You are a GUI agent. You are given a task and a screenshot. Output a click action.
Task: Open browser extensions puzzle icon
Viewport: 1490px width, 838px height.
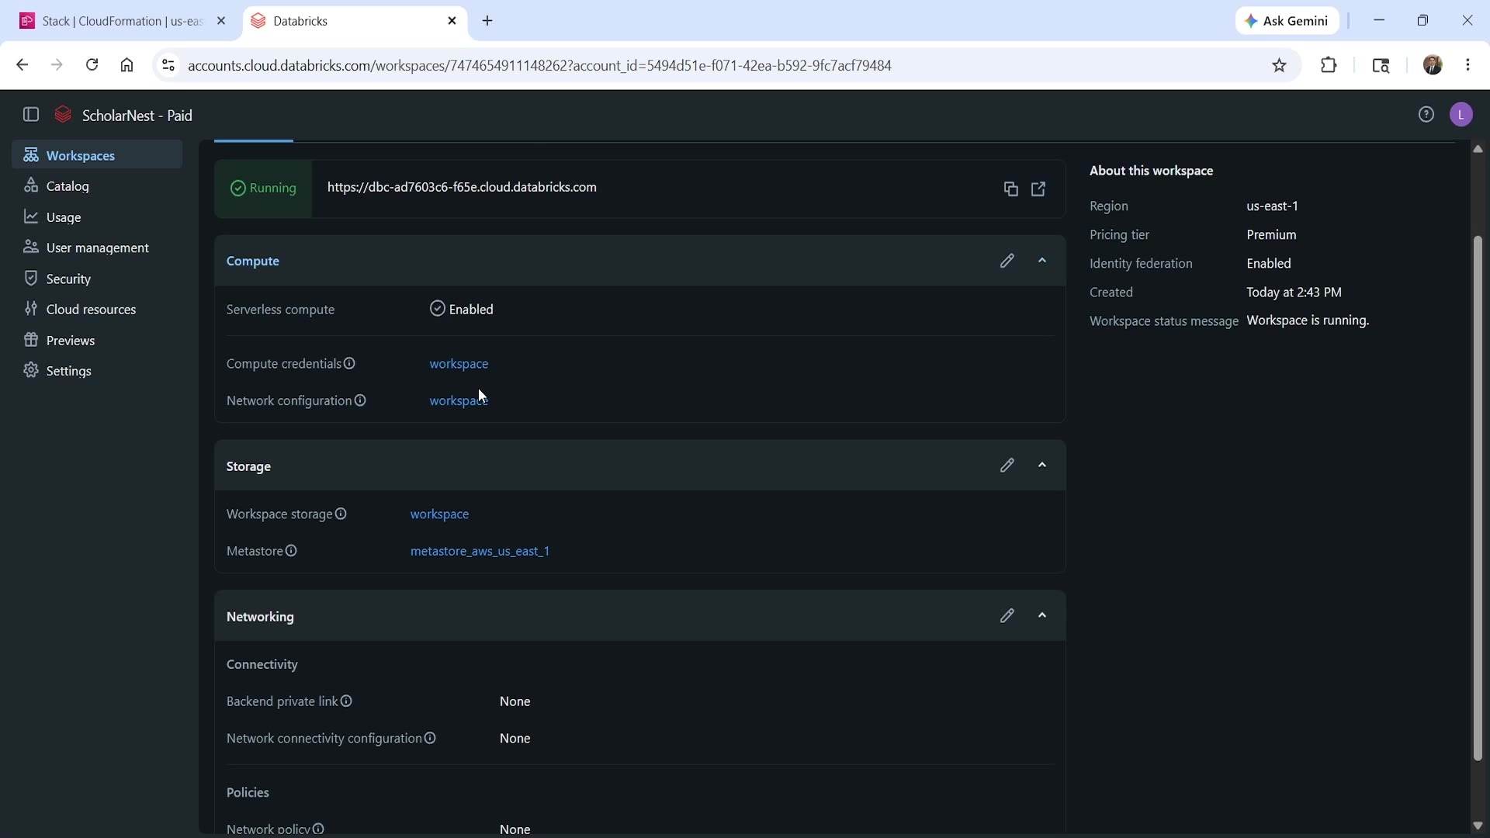1329,65
